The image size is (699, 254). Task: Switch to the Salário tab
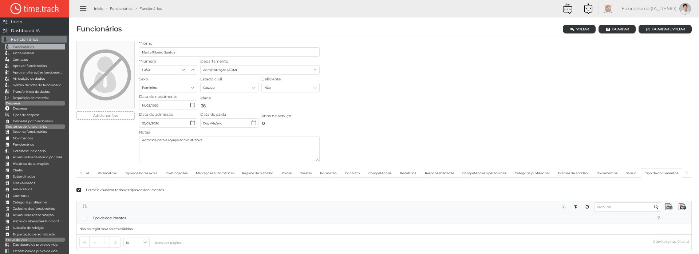631,173
